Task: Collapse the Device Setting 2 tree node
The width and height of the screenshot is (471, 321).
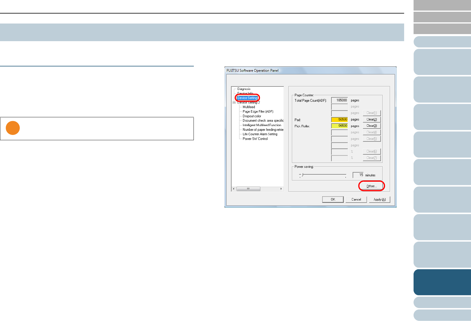Action: click(x=234, y=103)
